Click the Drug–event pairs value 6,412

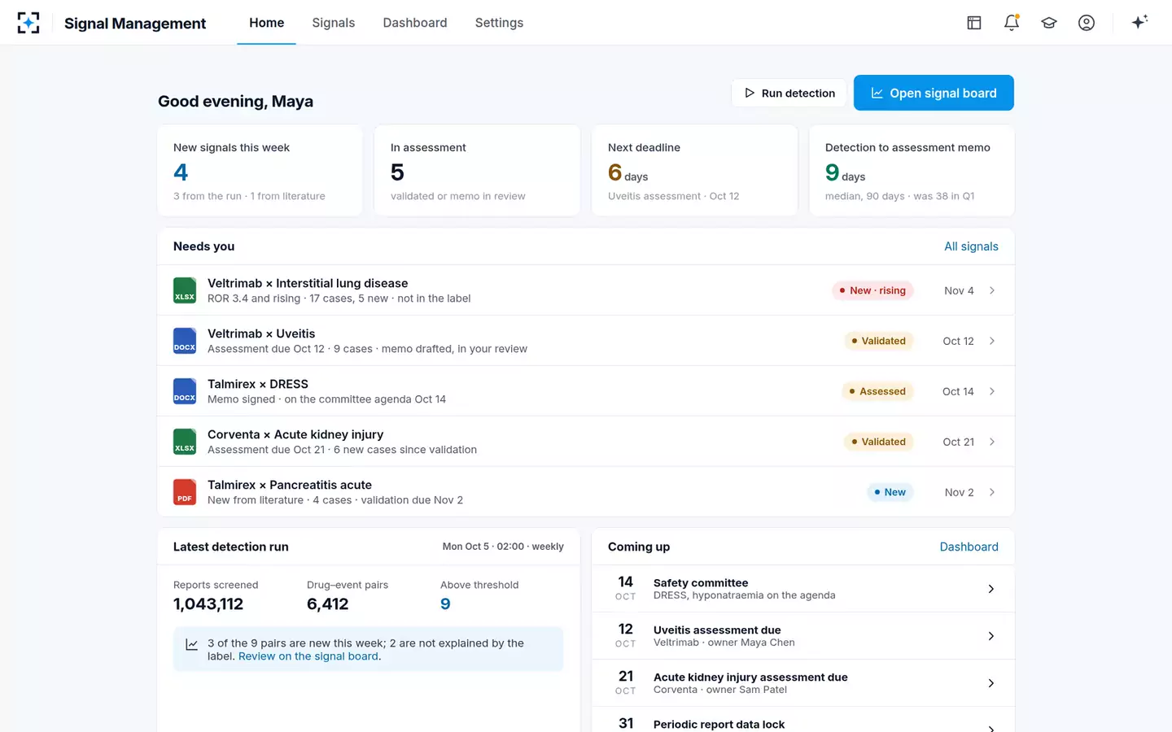click(x=328, y=604)
